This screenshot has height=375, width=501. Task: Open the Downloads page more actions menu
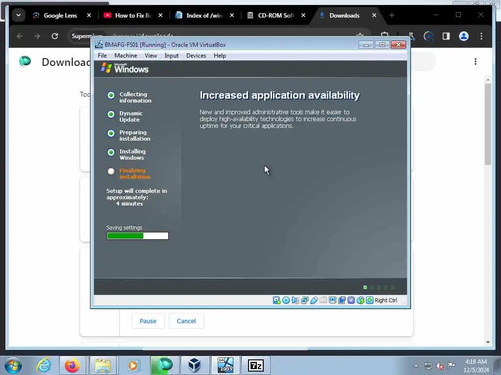click(x=476, y=61)
